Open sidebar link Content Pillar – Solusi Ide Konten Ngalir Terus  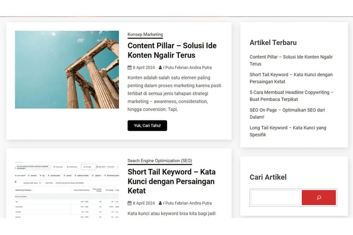click(x=291, y=61)
